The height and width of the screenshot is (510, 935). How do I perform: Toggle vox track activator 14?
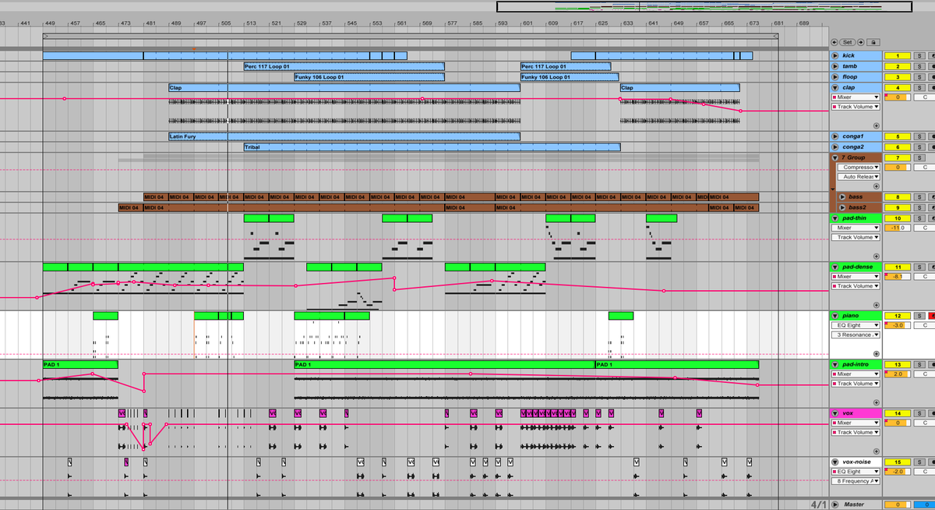click(898, 413)
